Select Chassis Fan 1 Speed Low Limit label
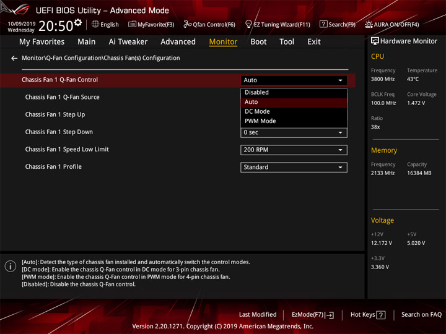Image resolution: width=446 pixels, height=334 pixels. tap(67, 150)
